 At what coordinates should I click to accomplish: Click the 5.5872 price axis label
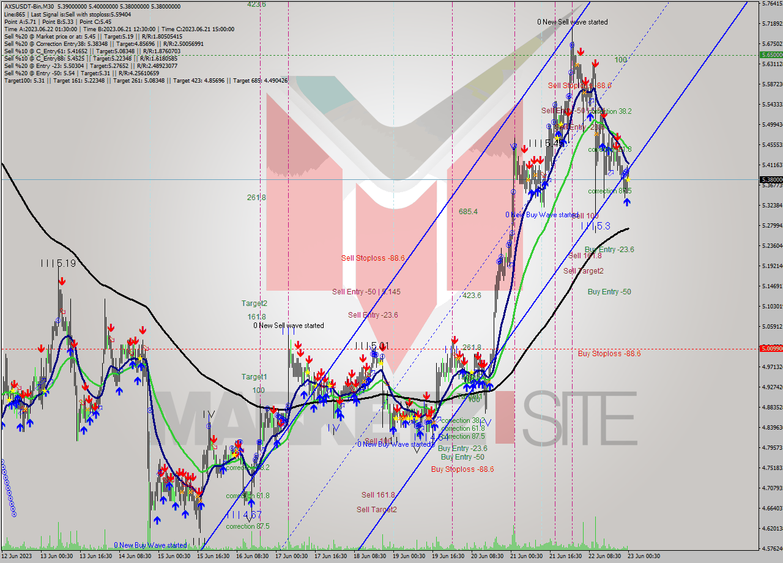[772, 84]
